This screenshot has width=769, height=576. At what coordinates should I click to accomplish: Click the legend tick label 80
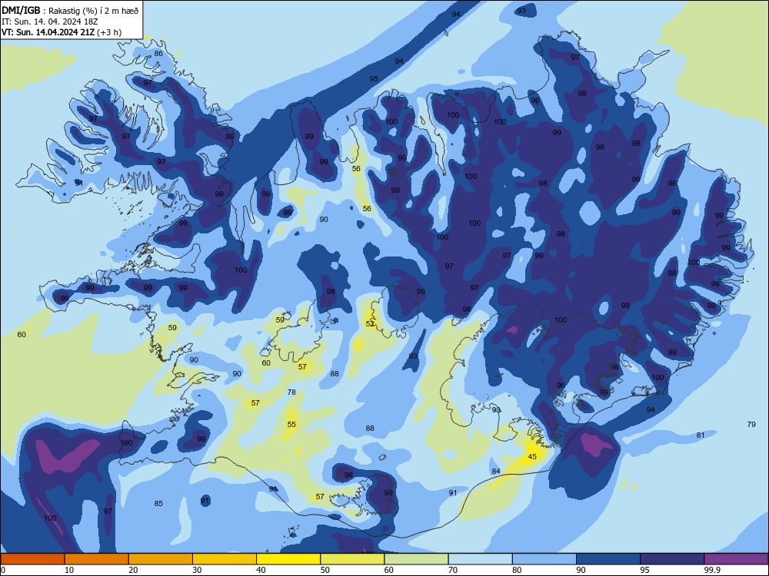[x=517, y=570]
